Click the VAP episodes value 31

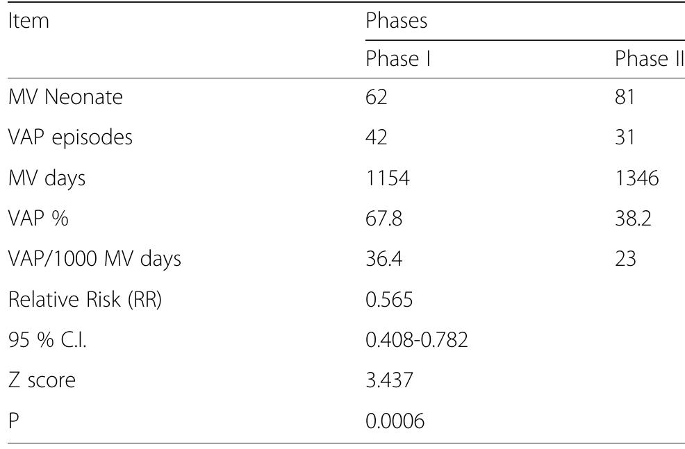coord(625,137)
